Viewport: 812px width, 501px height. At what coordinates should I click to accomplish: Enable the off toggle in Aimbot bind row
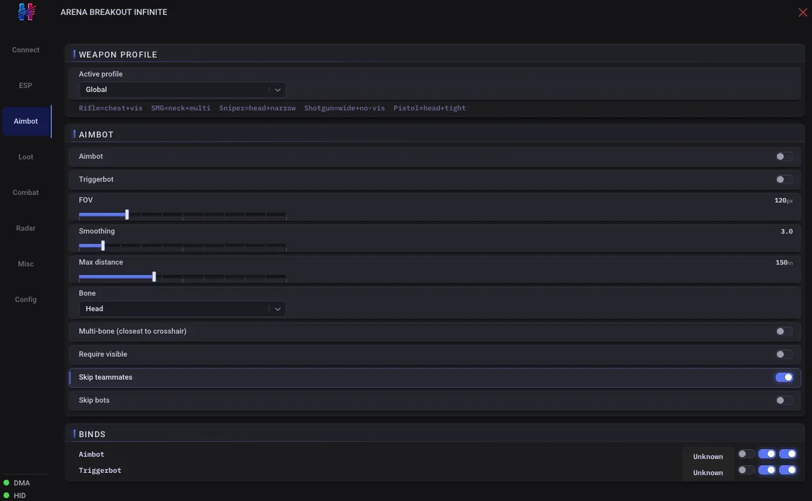coord(746,454)
